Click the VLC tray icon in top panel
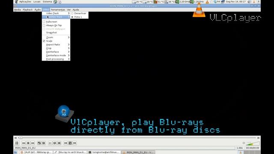274x154 pixels. 207,2
